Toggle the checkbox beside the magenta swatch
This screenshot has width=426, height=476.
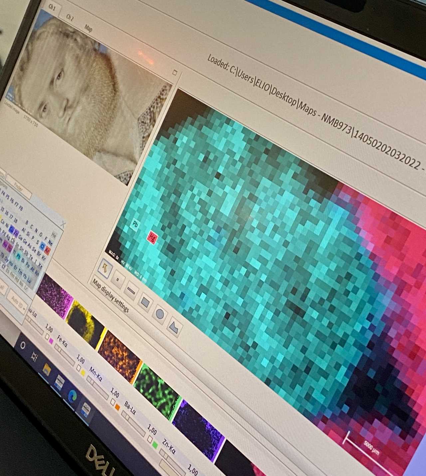coord(46,337)
